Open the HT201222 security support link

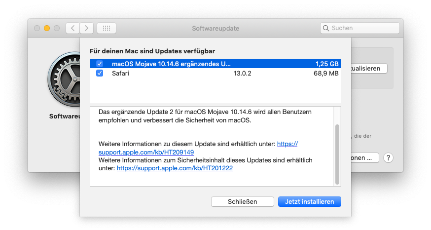175,168
